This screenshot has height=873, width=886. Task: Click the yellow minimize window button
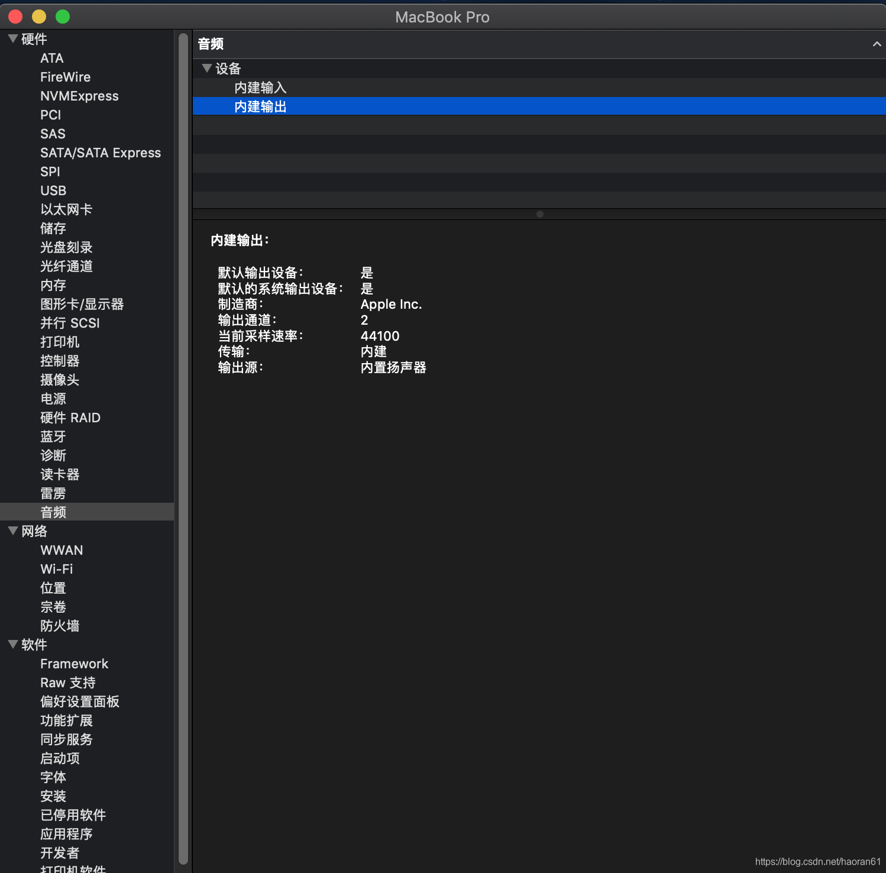tap(39, 17)
